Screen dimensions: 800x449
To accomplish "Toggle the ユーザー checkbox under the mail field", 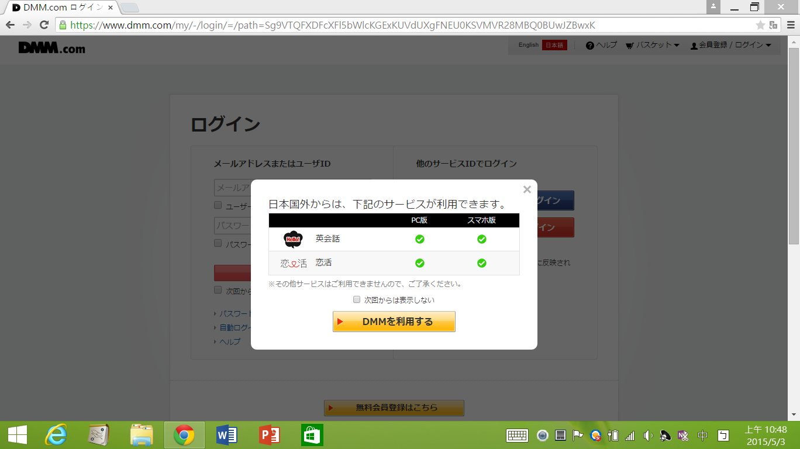I will pos(218,205).
